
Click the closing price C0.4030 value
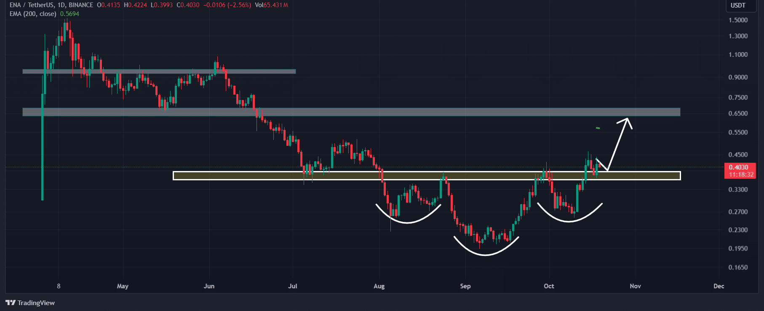[x=188, y=5]
